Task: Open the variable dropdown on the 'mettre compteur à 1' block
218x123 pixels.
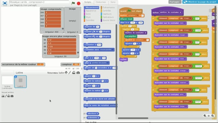Action: (138, 15)
